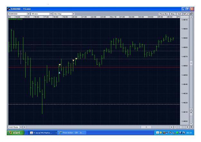Image resolution: width=201 pixels, height=142 pixels.
Task: Click the scroll-right arrow on horizontal scrollbar
Action: click(x=171, y=127)
